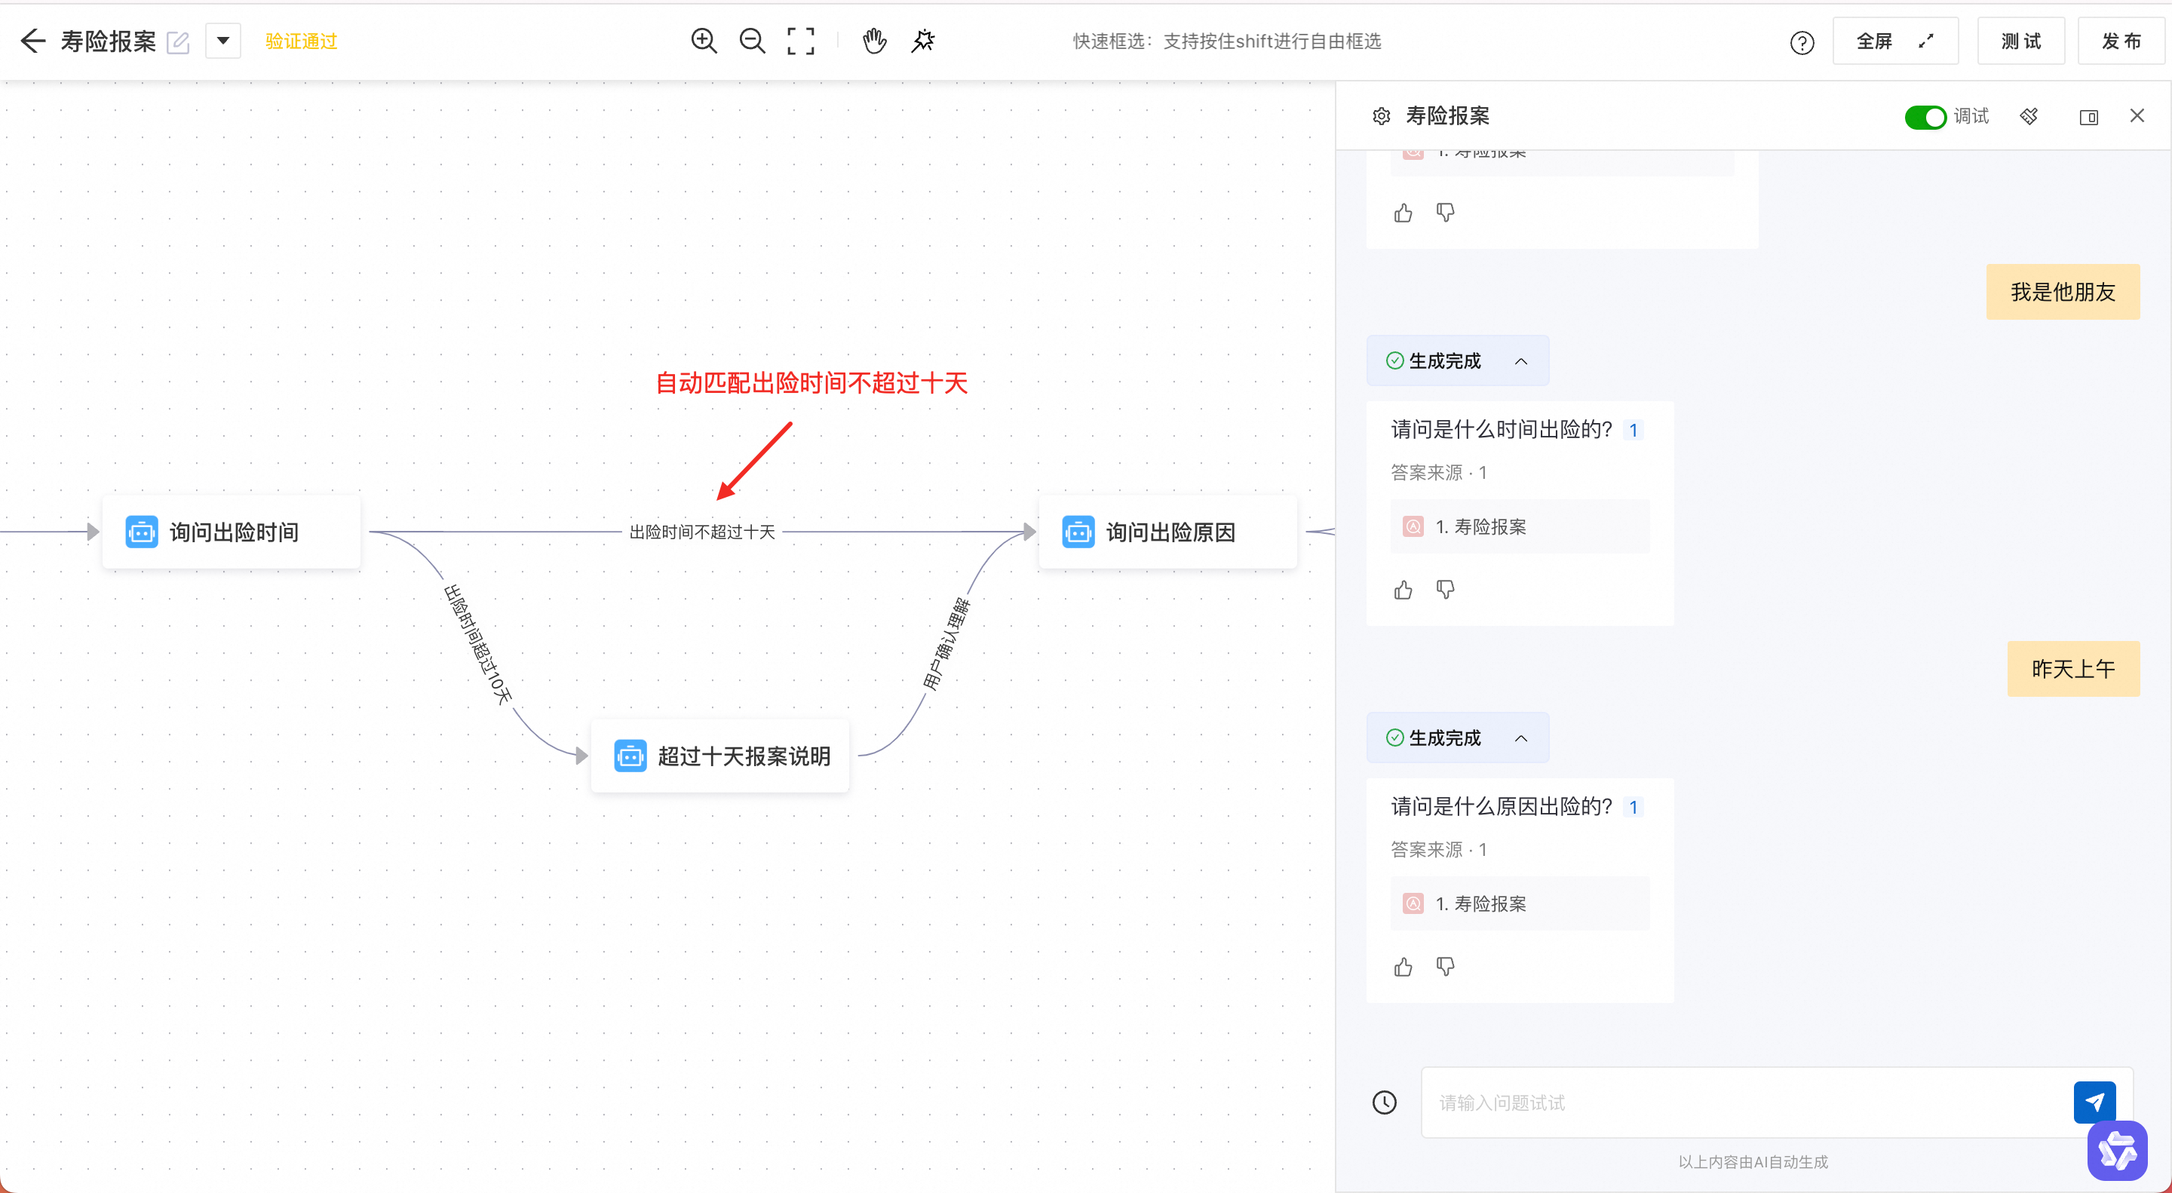Screen dimensions: 2172x1193
Task: Open the dropdown arrow next to title
Action: pos(223,41)
